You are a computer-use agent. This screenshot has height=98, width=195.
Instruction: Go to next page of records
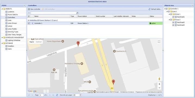pyautogui.click(x=50, y=95)
